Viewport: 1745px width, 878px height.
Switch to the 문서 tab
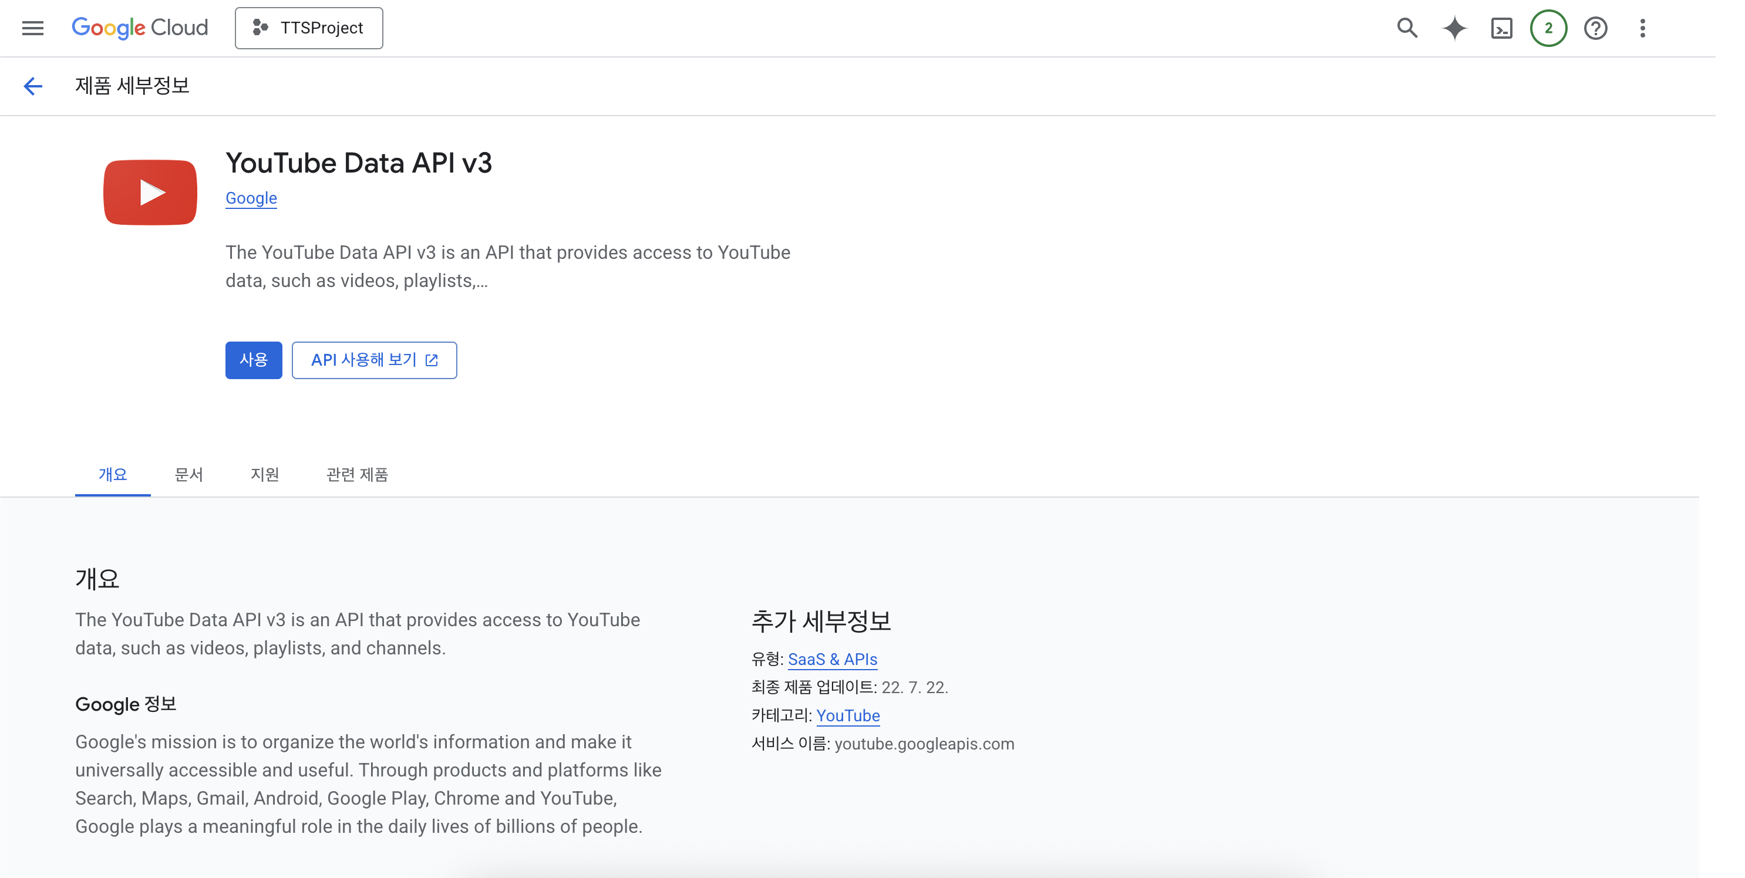point(188,475)
